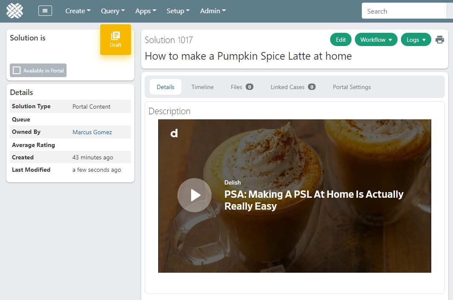Screen dimensions: 453x300
Task: Enable the Available in Portal checkbox
Action: click(17, 70)
